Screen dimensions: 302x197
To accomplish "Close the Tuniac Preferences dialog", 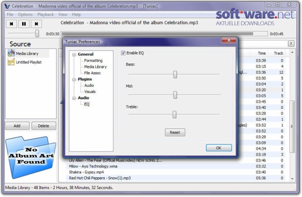I will click(x=228, y=40).
